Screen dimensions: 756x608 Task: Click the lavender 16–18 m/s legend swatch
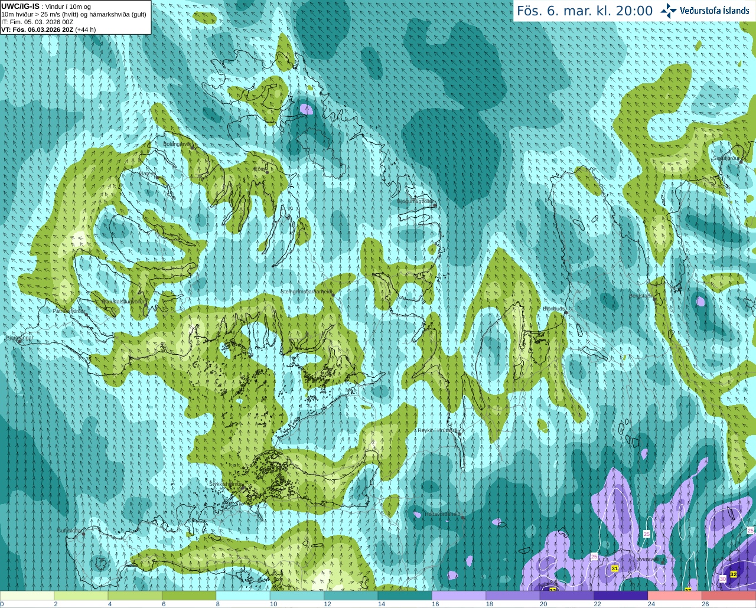[459, 596]
